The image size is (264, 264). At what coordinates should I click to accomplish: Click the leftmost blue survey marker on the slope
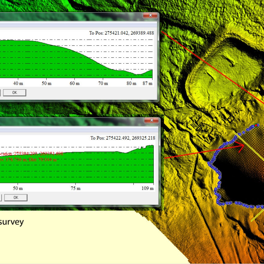(x=208, y=163)
